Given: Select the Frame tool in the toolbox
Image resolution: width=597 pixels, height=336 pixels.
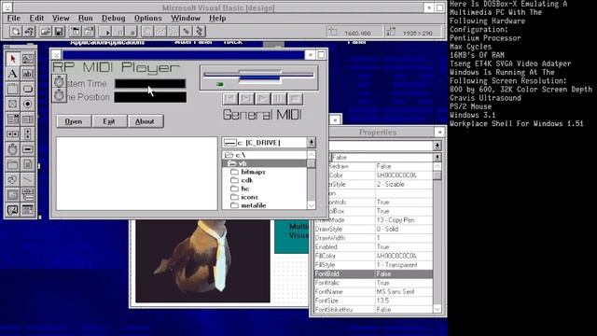Looking at the screenshot, I should point(12,90).
